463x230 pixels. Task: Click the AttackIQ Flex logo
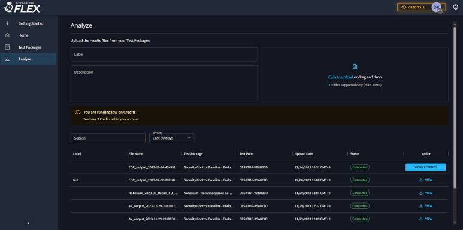point(22,7)
